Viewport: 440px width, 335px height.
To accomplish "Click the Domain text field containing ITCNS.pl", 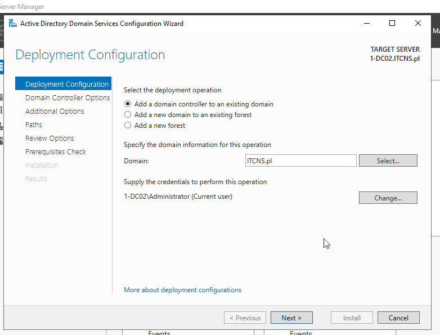I will click(x=300, y=161).
